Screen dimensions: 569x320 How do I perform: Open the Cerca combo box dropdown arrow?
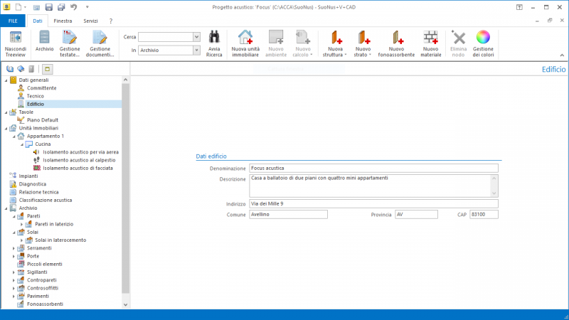coord(196,37)
